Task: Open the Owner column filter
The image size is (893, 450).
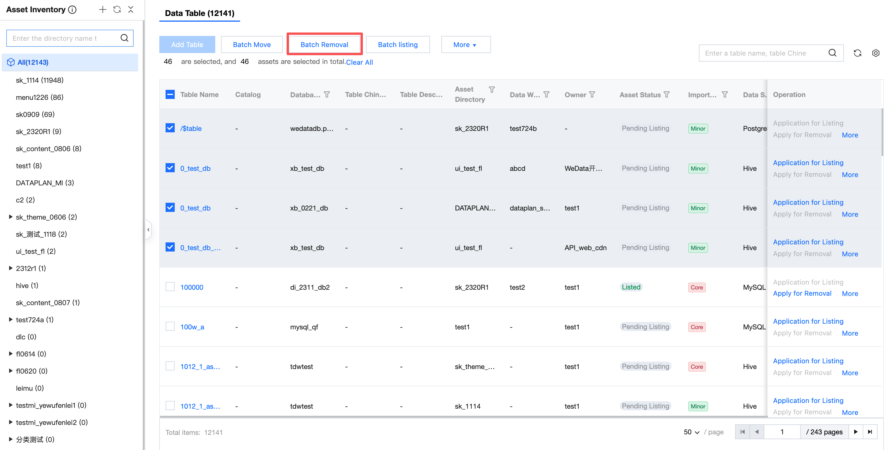Action: point(592,94)
